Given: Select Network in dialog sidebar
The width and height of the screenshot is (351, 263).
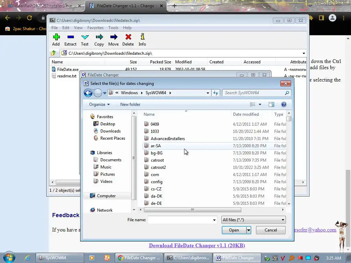Looking at the screenshot, I should (x=105, y=210).
